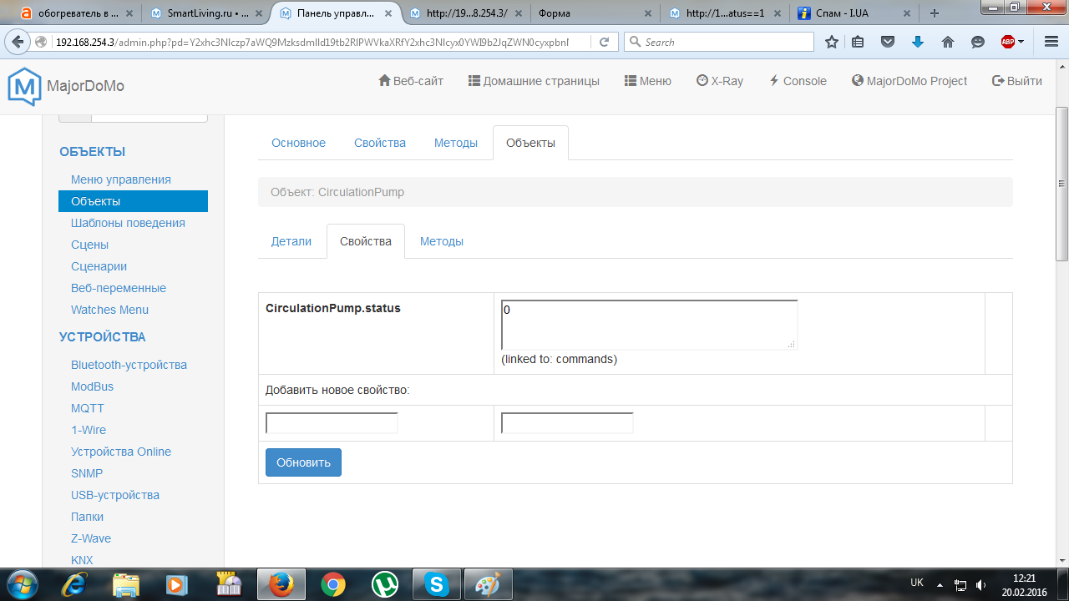
Task: Click the Adblock Plus ABP icon
Action: [x=1008, y=42]
